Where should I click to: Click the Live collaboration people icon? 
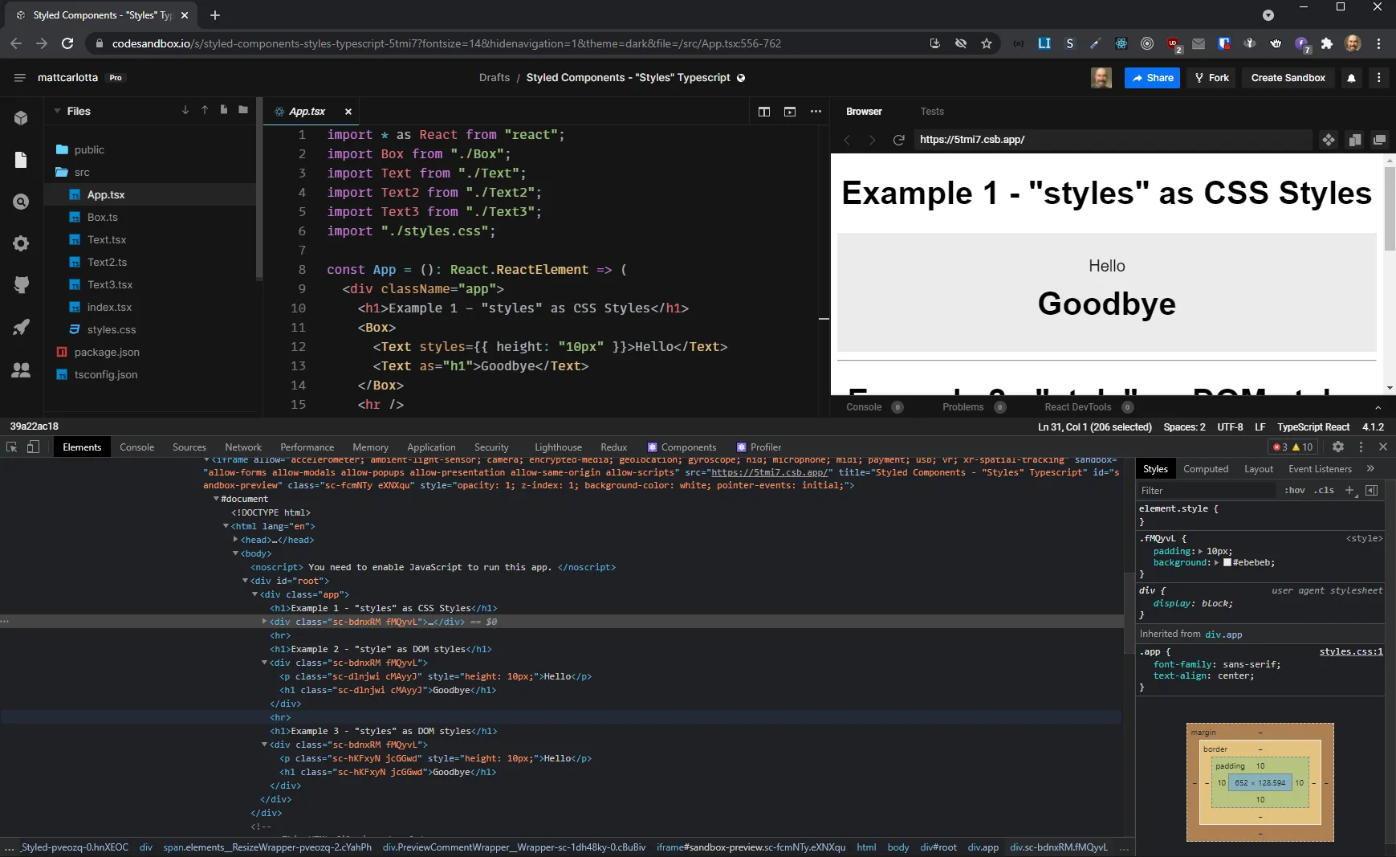[x=21, y=370]
